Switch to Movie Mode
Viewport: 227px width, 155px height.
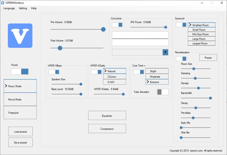[20, 100]
